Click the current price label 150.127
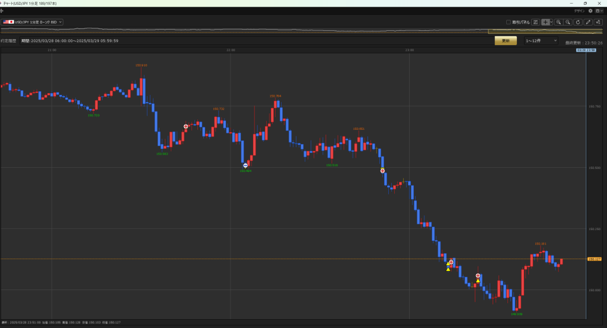The height and width of the screenshot is (328, 607). tap(595, 259)
